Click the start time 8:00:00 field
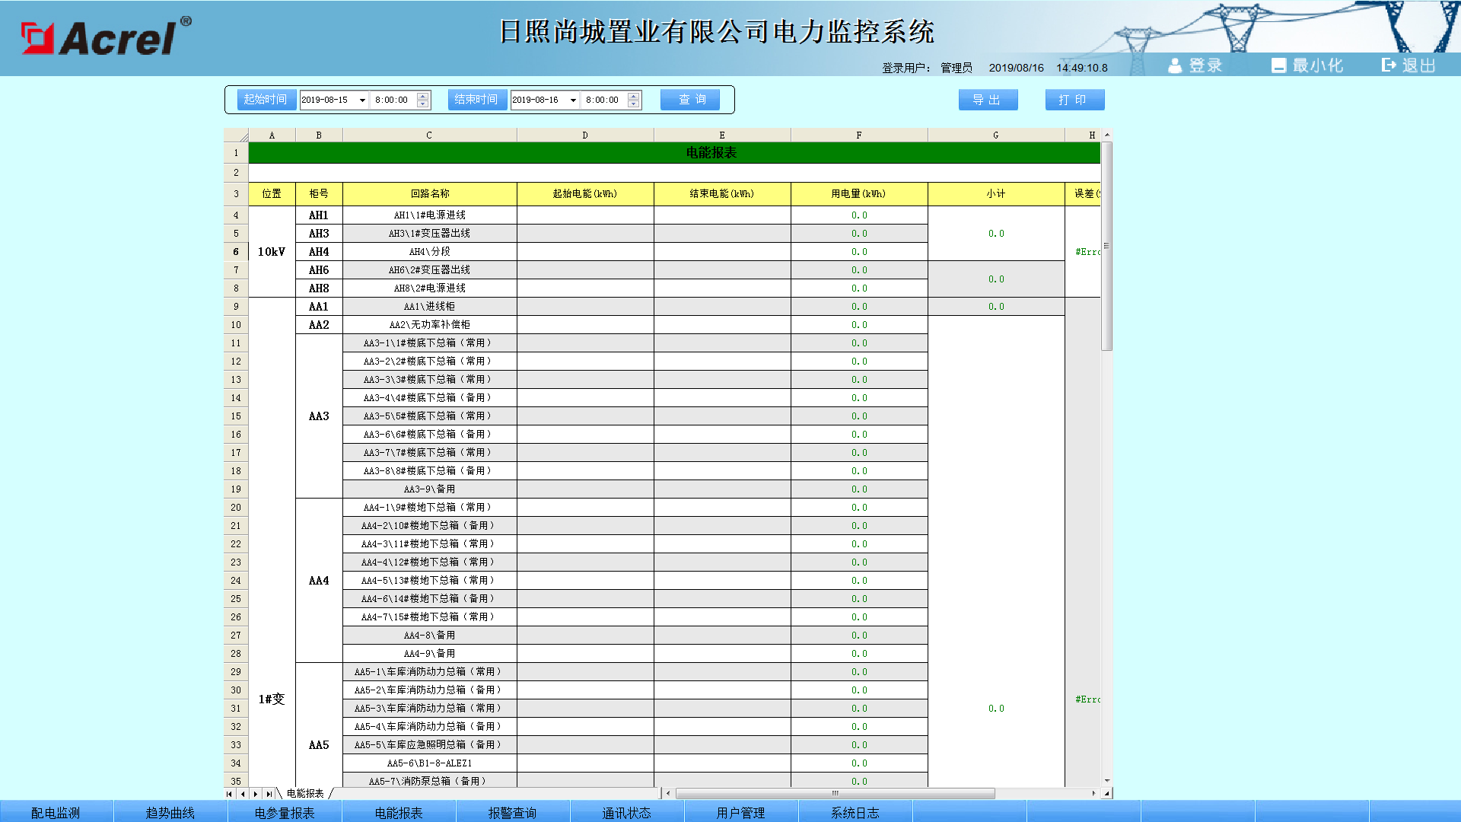1461x822 pixels. point(393,100)
